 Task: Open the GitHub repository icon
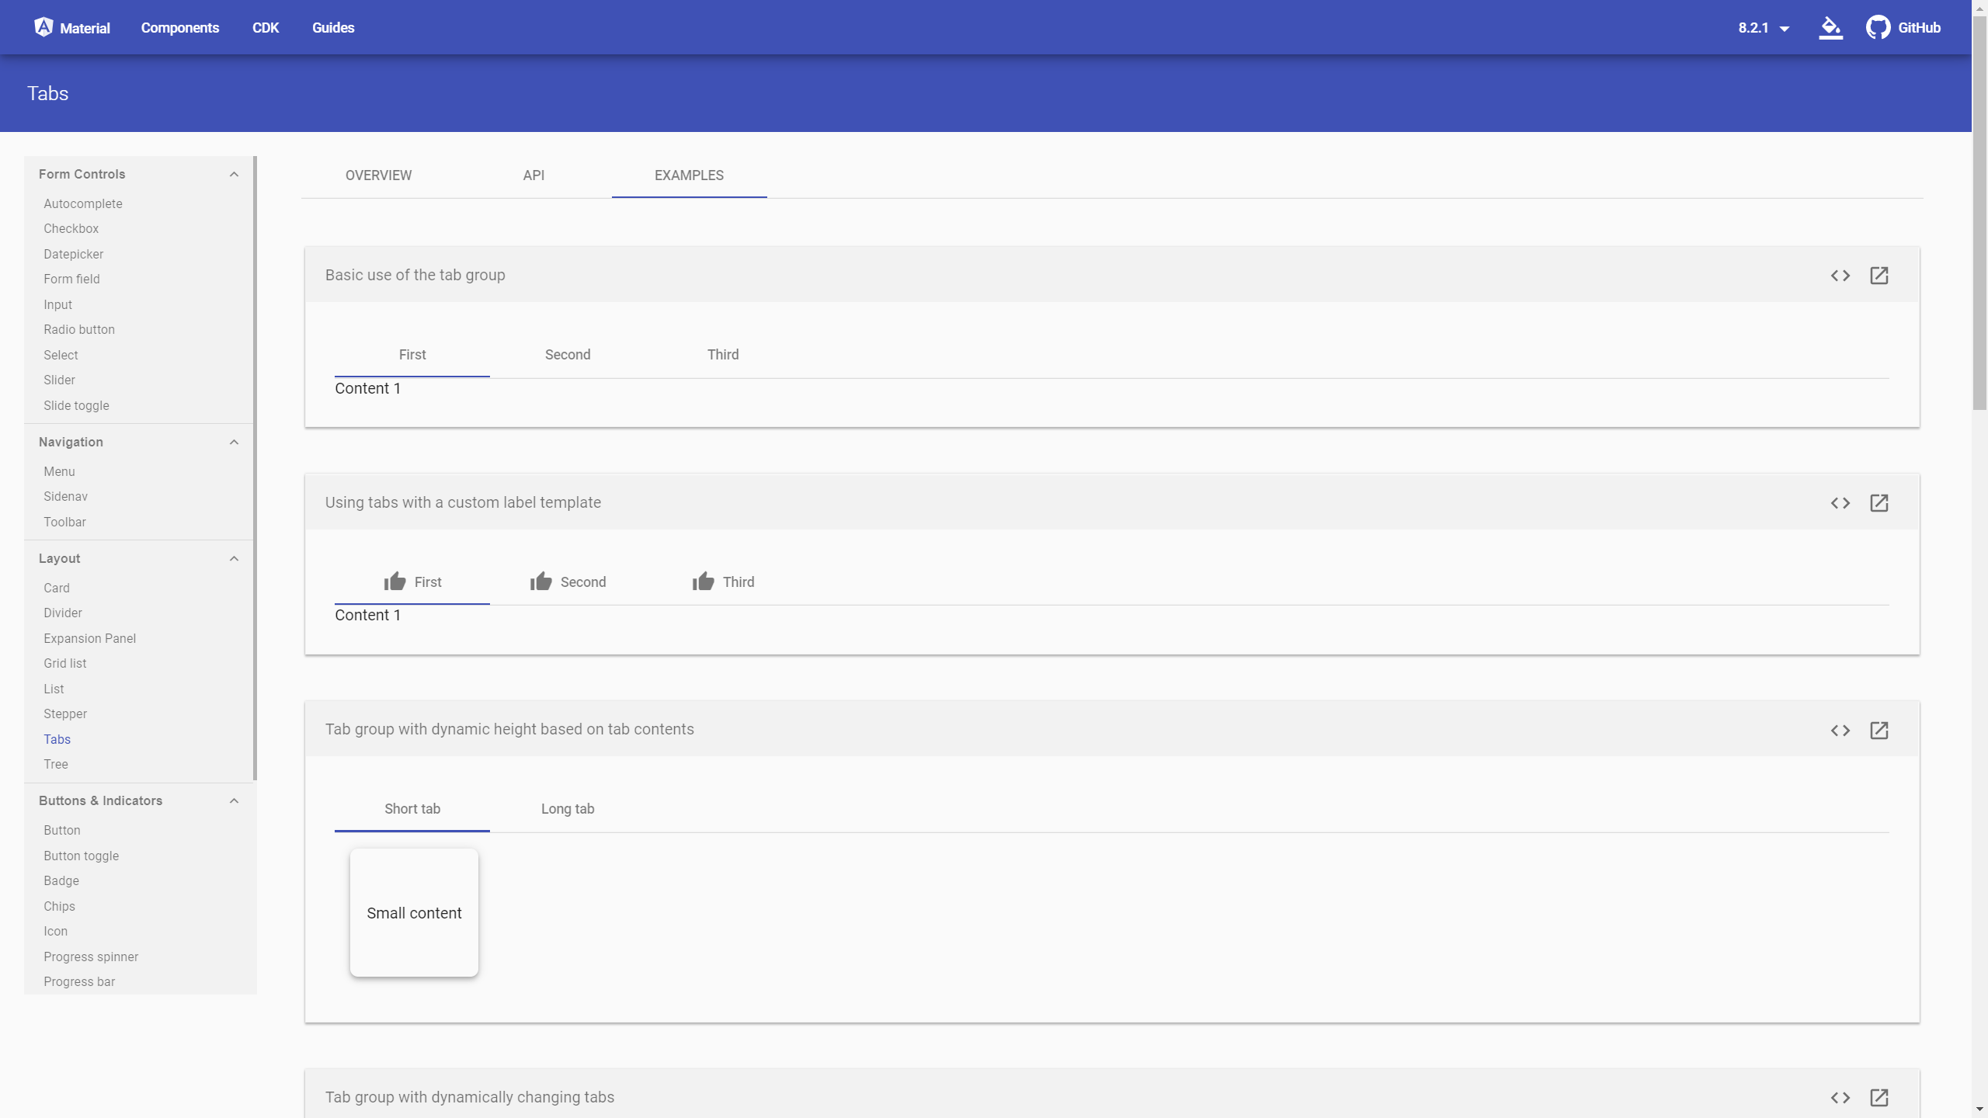click(1878, 27)
